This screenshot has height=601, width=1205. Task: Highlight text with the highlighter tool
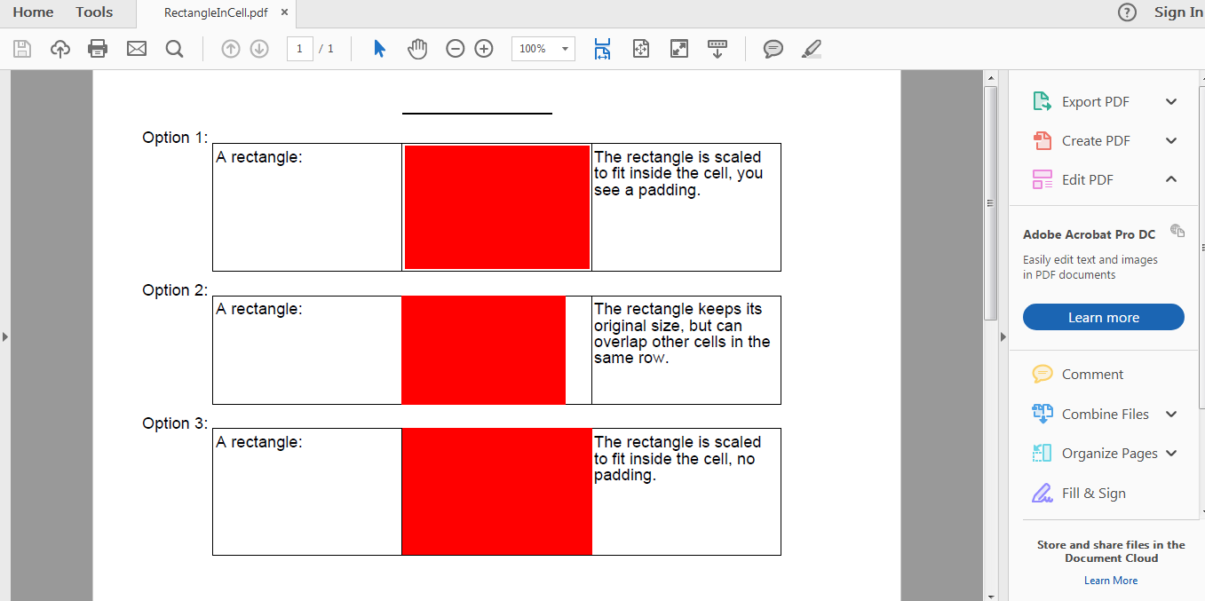811,49
